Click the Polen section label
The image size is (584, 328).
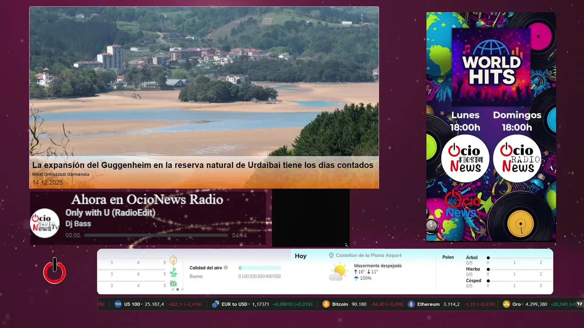tap(448, 257)
